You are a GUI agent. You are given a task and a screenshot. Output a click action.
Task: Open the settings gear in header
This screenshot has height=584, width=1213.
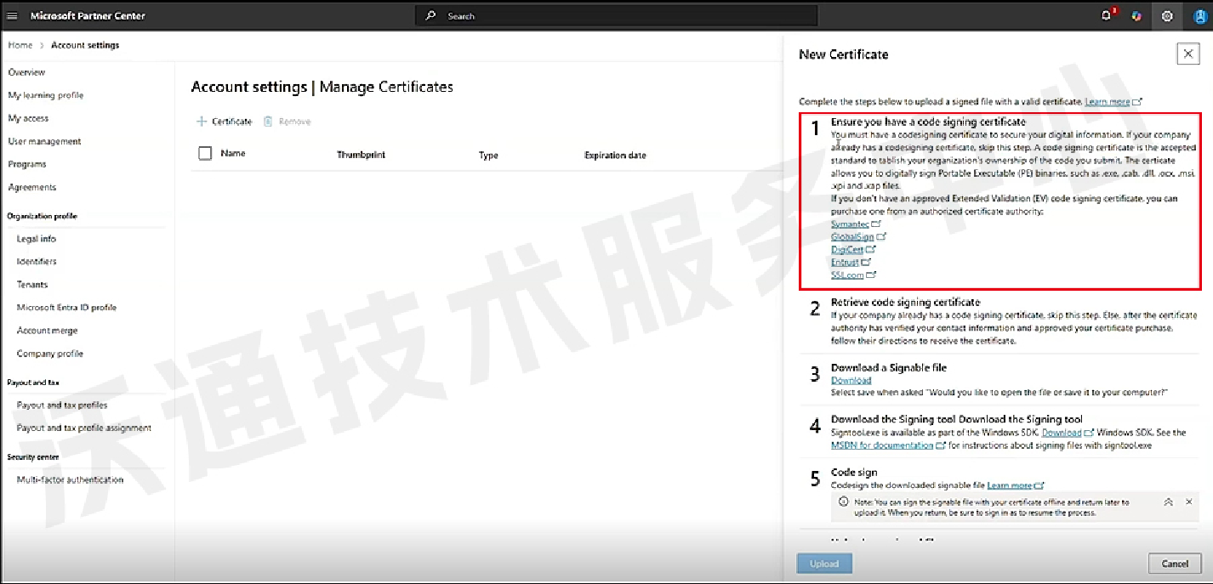coord(1167,16)
